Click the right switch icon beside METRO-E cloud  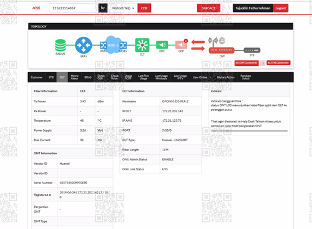(123, 45)
